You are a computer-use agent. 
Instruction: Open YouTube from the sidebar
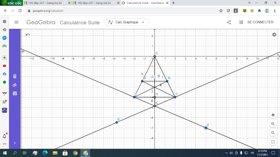[x=4, y=66]
